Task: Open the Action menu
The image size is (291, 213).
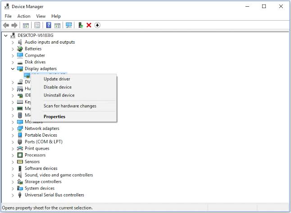Action: tap(24, 16)
